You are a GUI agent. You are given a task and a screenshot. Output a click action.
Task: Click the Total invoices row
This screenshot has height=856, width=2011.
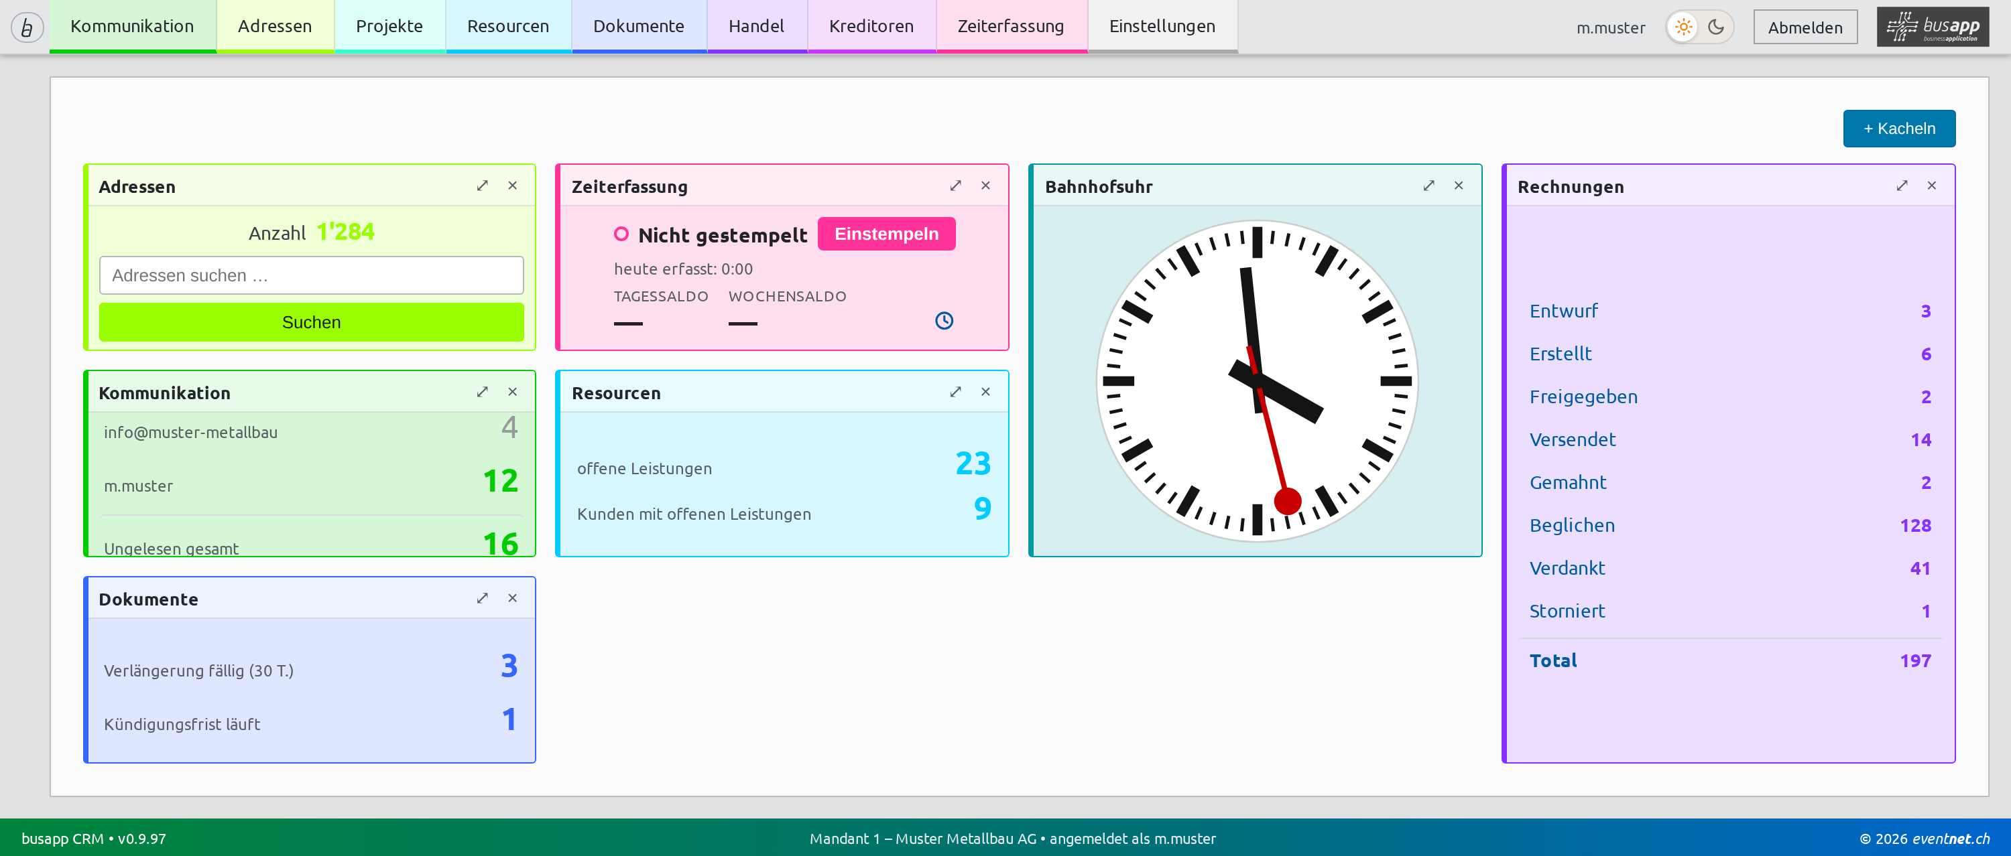pyautogui.click(x=1729, y=661)
